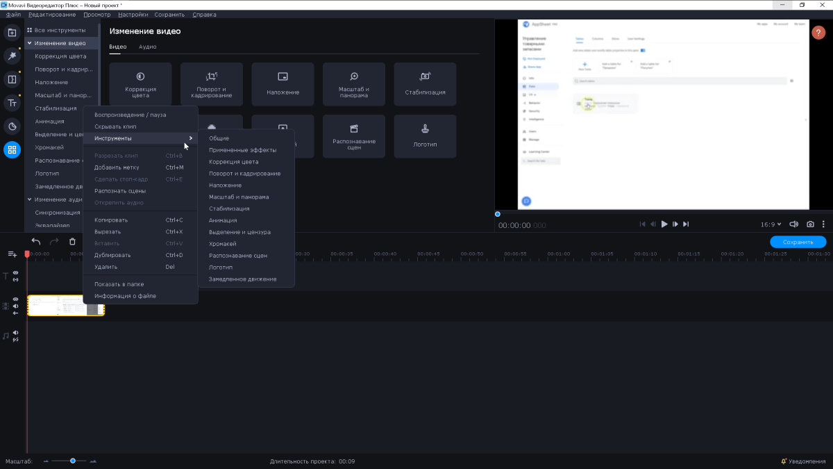Expand the Изменение аудио tree section
The height and width of the screenshot is (469, 833).
(29, 199)
